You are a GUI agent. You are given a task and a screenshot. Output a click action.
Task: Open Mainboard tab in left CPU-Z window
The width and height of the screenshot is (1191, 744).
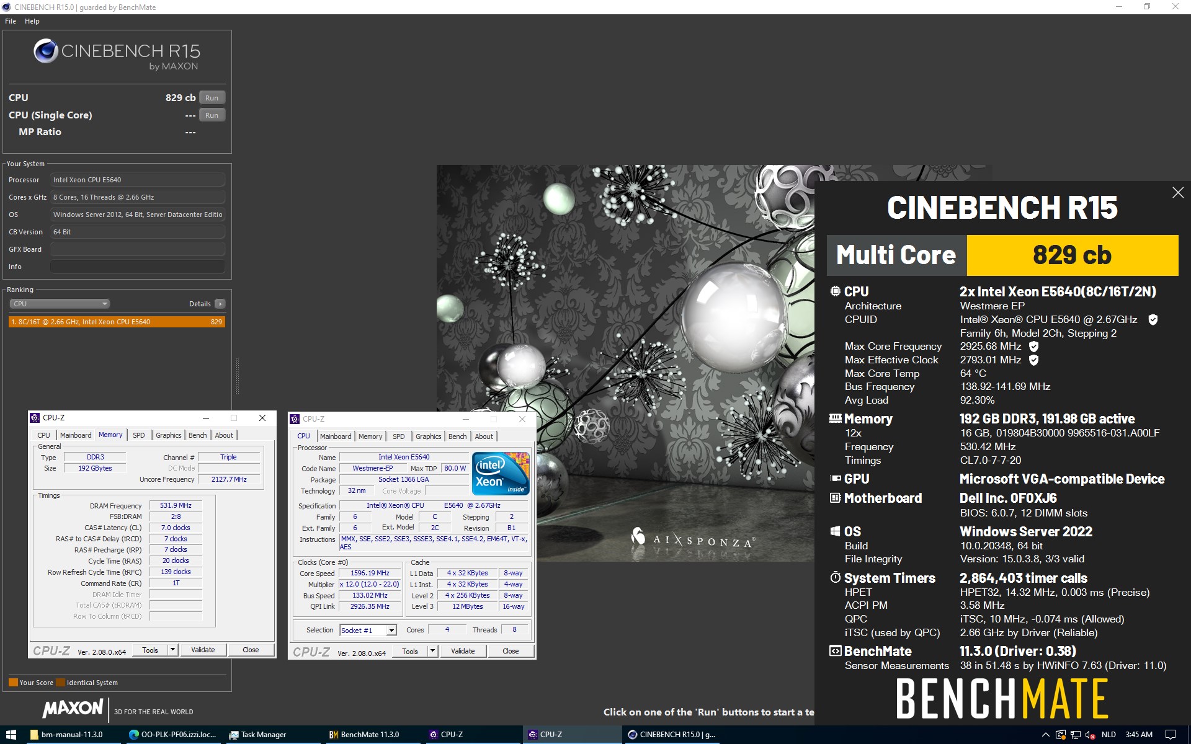[x=76, y=435]
